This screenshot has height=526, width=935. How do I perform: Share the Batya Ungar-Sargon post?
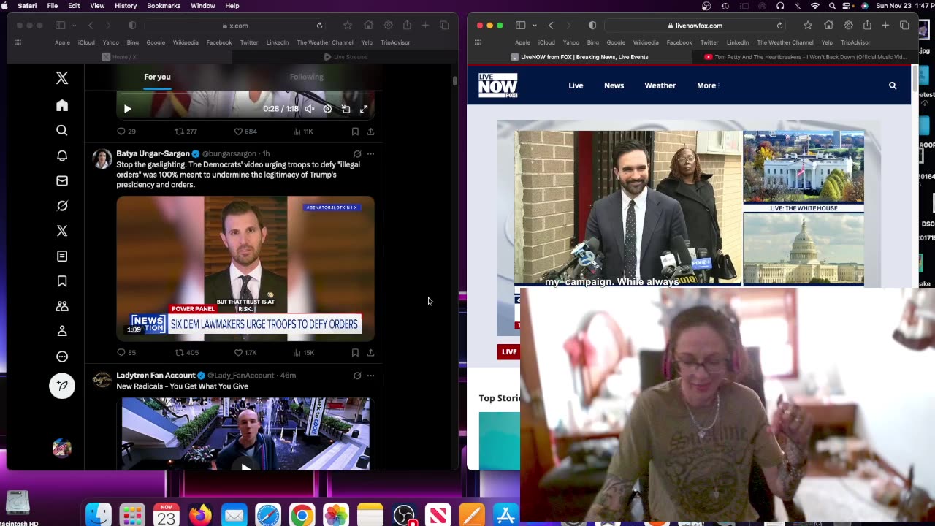(370, 353)
